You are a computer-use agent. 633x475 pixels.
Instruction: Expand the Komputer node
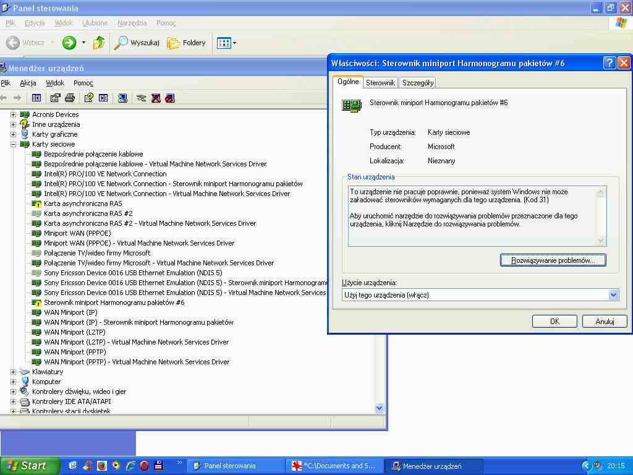tap(13, 382)
